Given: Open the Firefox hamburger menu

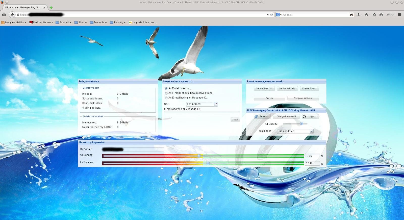Looking at the screenshot, I should pos(399,15).
